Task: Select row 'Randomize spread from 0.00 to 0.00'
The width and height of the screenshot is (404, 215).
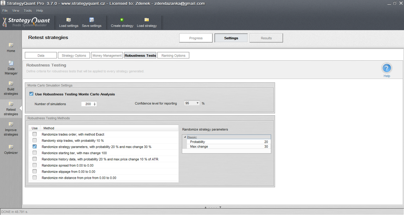Action: (x=68, y=165)
